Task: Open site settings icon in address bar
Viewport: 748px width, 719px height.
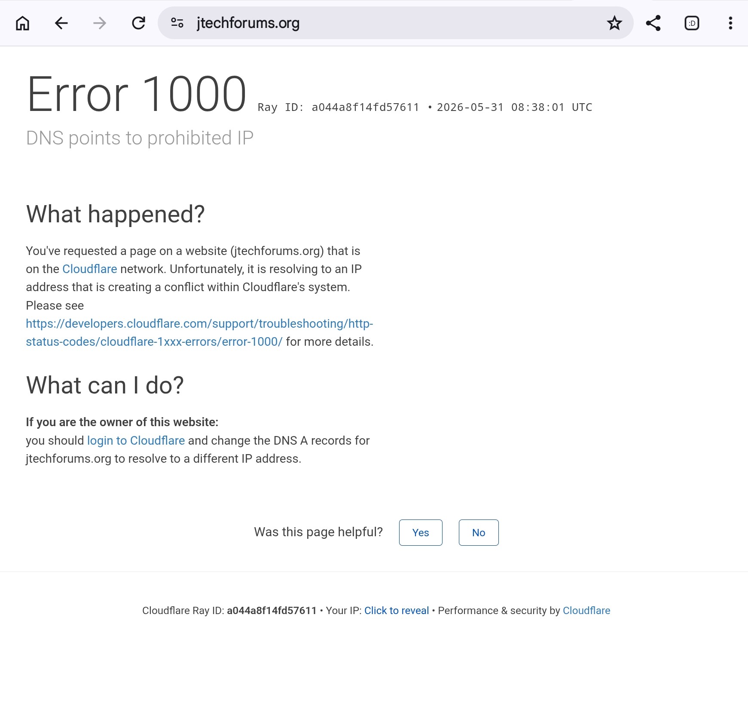Action: tap(177, 23)
